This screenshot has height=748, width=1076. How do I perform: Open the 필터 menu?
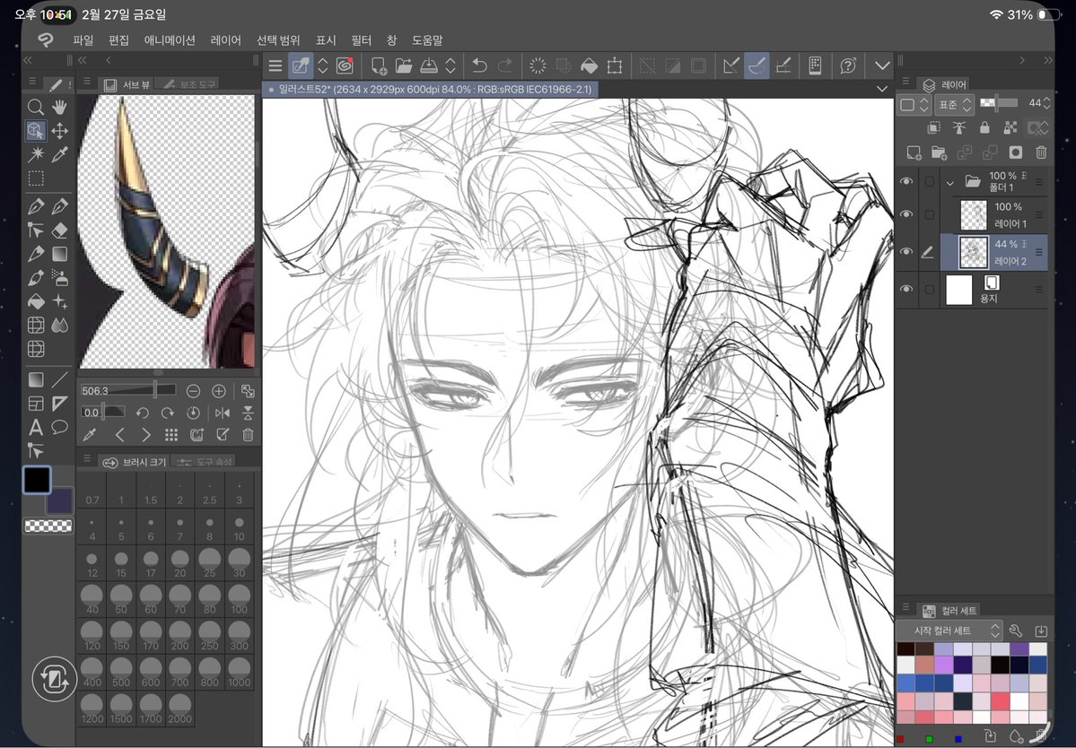click(361, 40)
